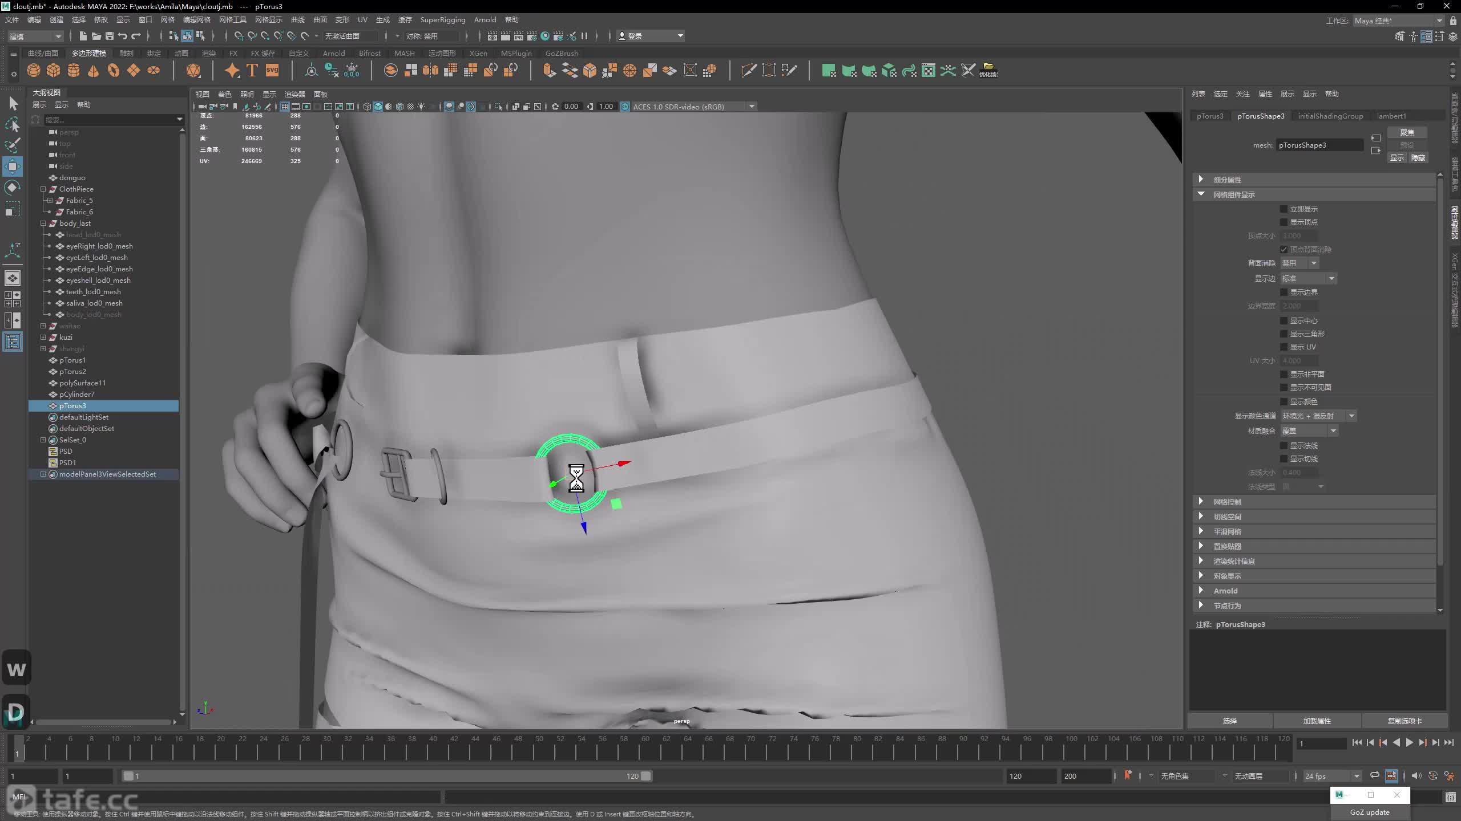Click the Save scene icon
Image resolution: width=1461 pixels, height=821 pixels.
110,36
